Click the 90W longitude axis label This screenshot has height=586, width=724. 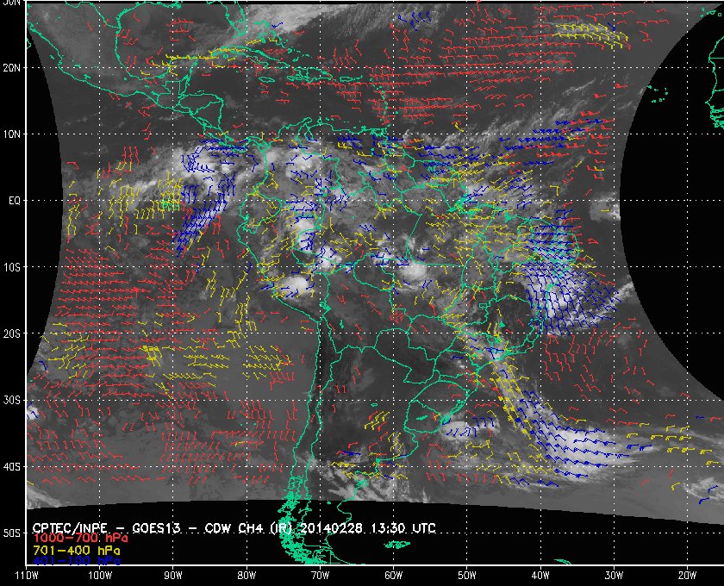[173, 576]
